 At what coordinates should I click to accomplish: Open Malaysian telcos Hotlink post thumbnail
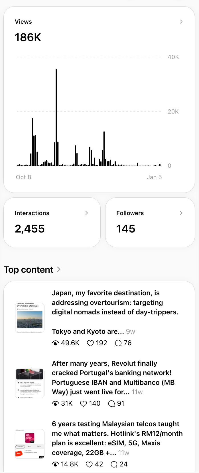point(30,444)
